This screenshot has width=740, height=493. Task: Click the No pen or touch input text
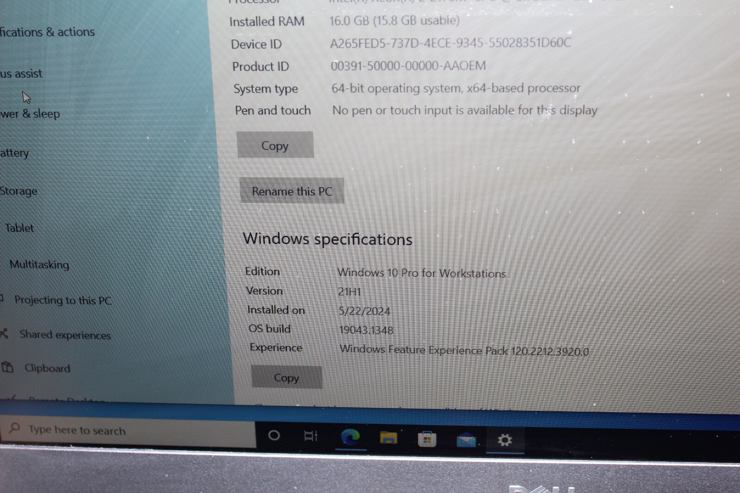tap(465, 110)
